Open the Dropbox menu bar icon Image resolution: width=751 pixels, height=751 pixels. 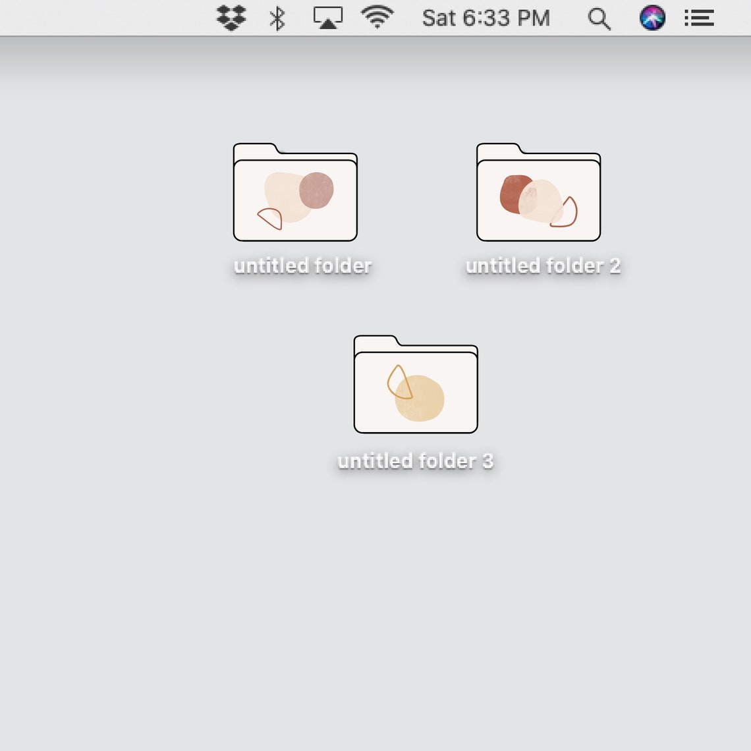[230, 18]
